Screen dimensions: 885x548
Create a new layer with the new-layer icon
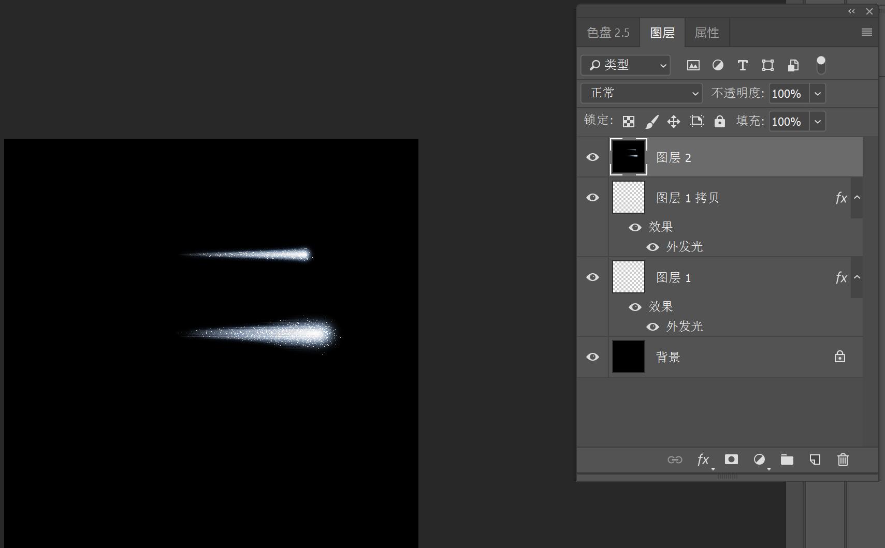click(x=815, y=460)
